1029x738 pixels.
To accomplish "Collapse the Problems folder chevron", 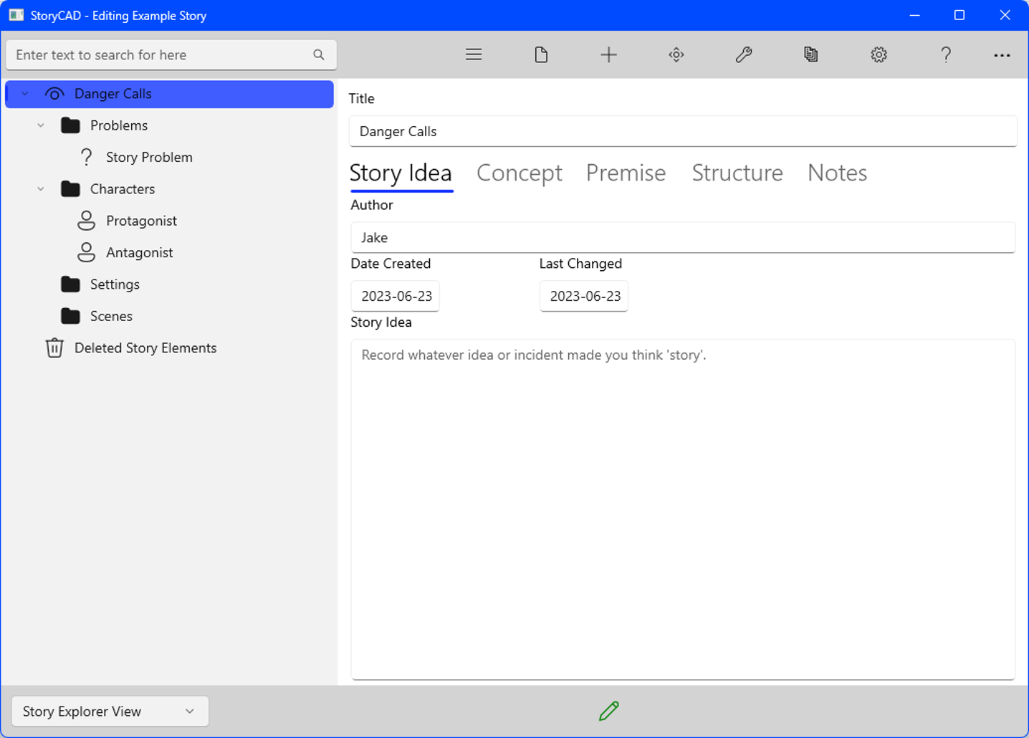I will click(41, 125).
